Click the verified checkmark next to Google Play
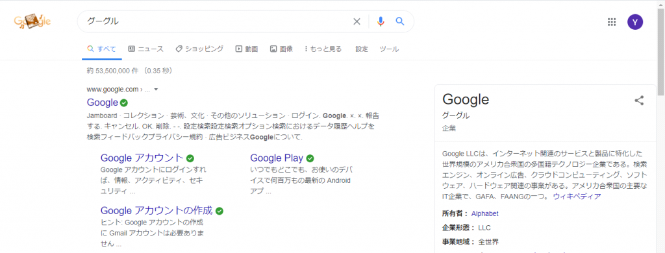 310,158
